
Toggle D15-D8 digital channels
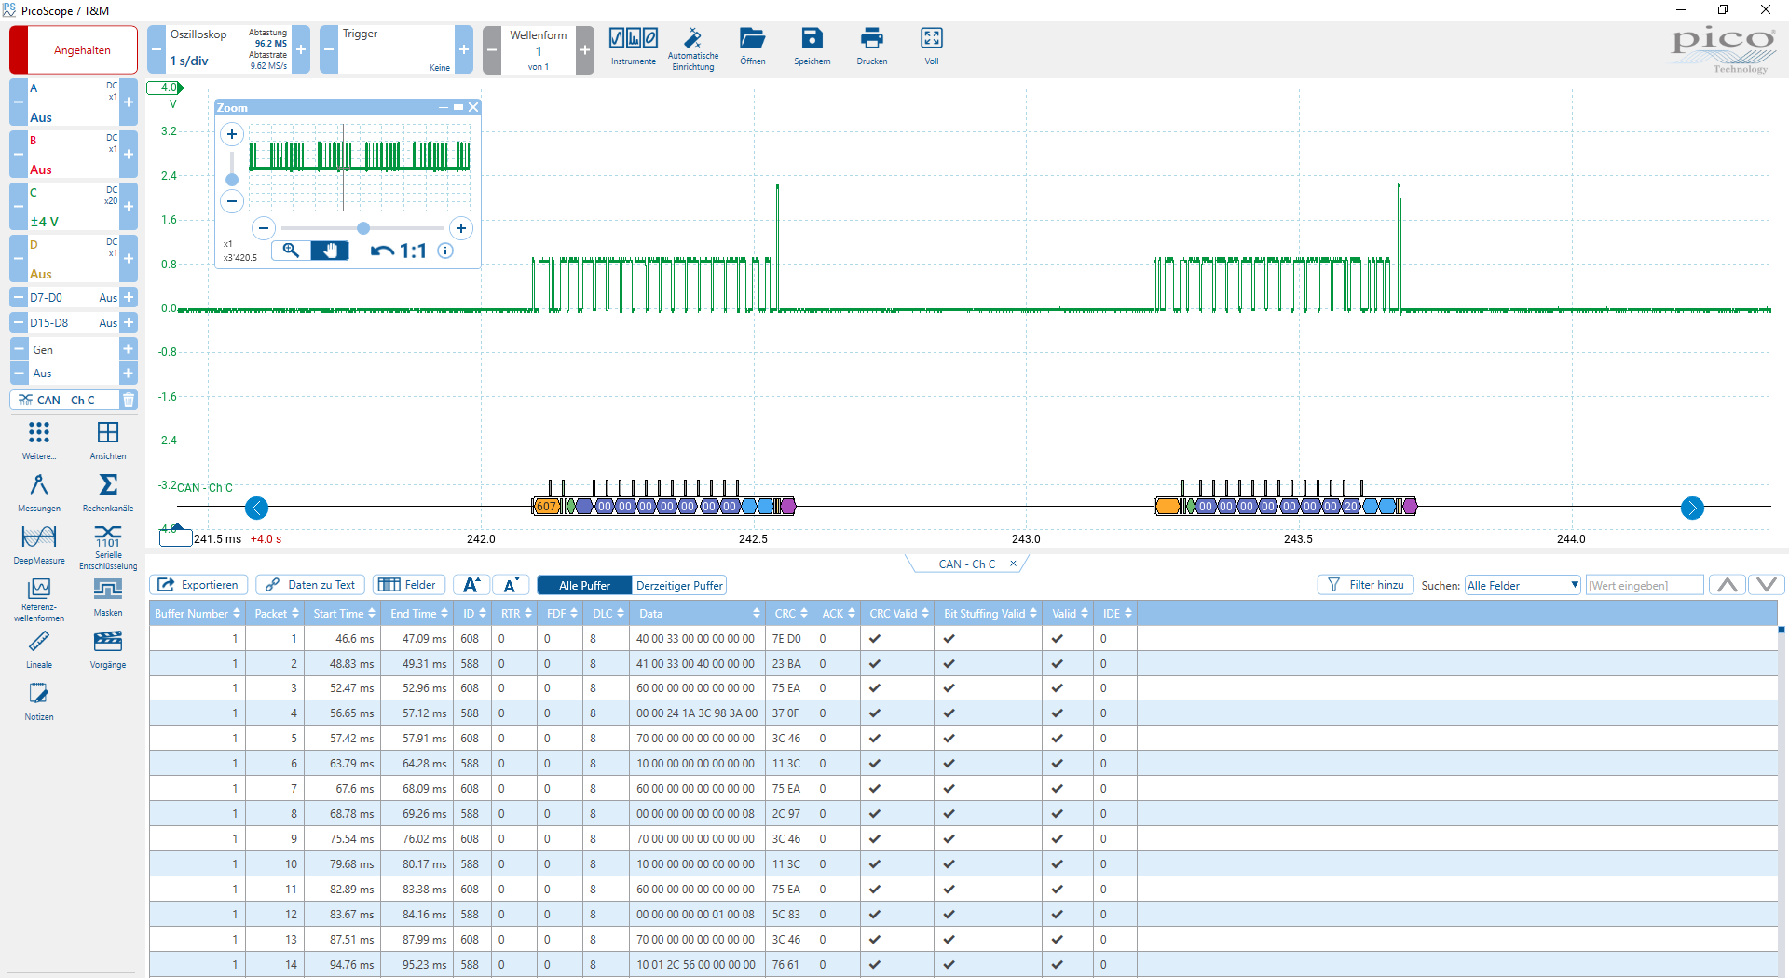click(74, 322)
